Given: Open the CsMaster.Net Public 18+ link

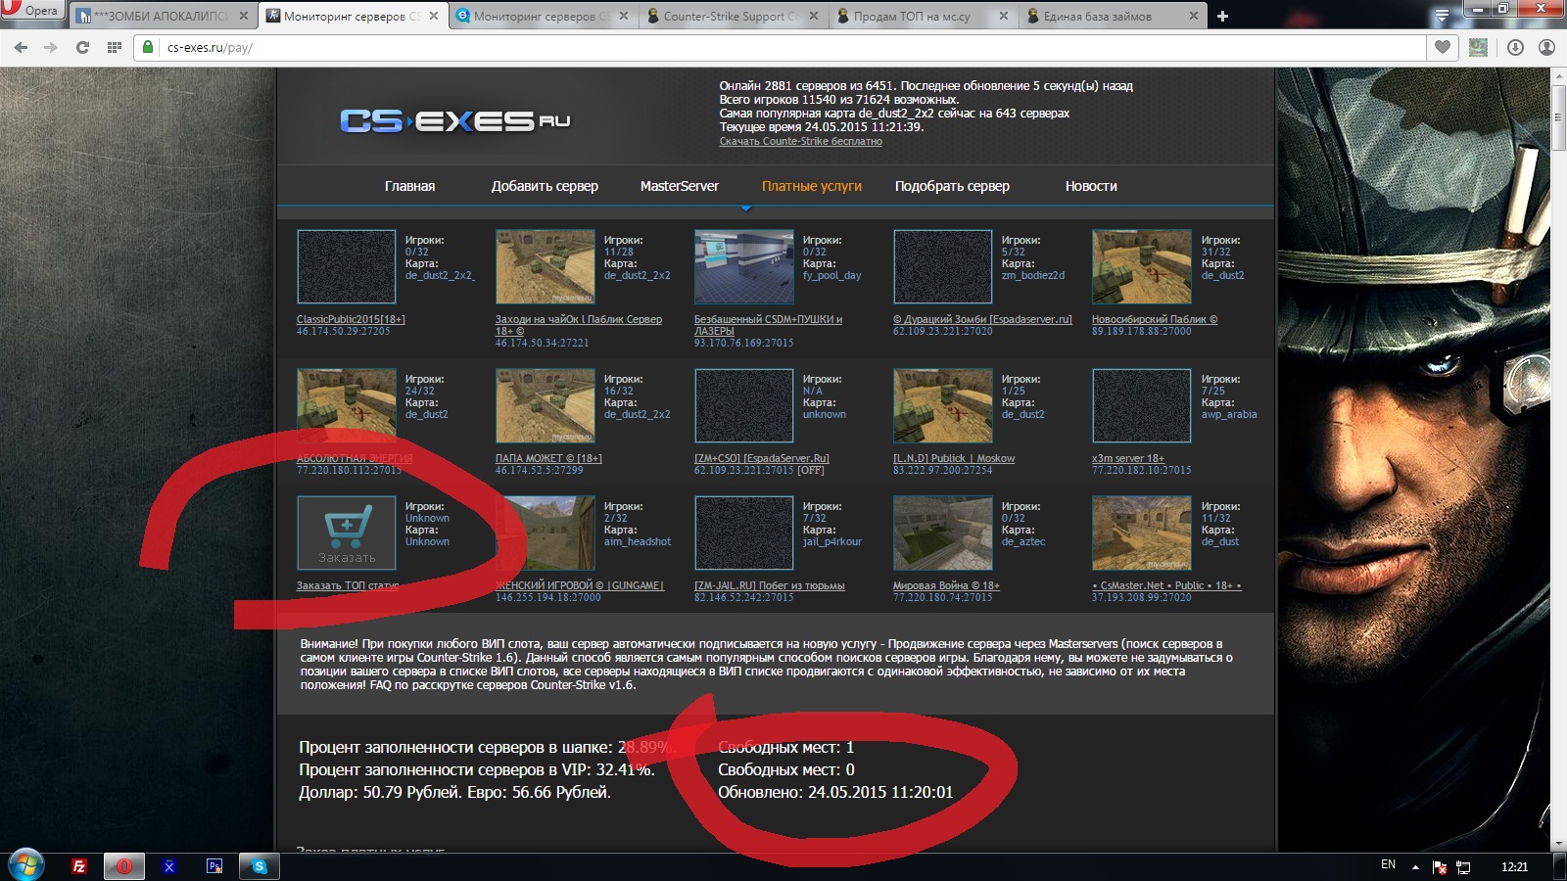Looking at the screenshot, I should (x=1166, y=585).
